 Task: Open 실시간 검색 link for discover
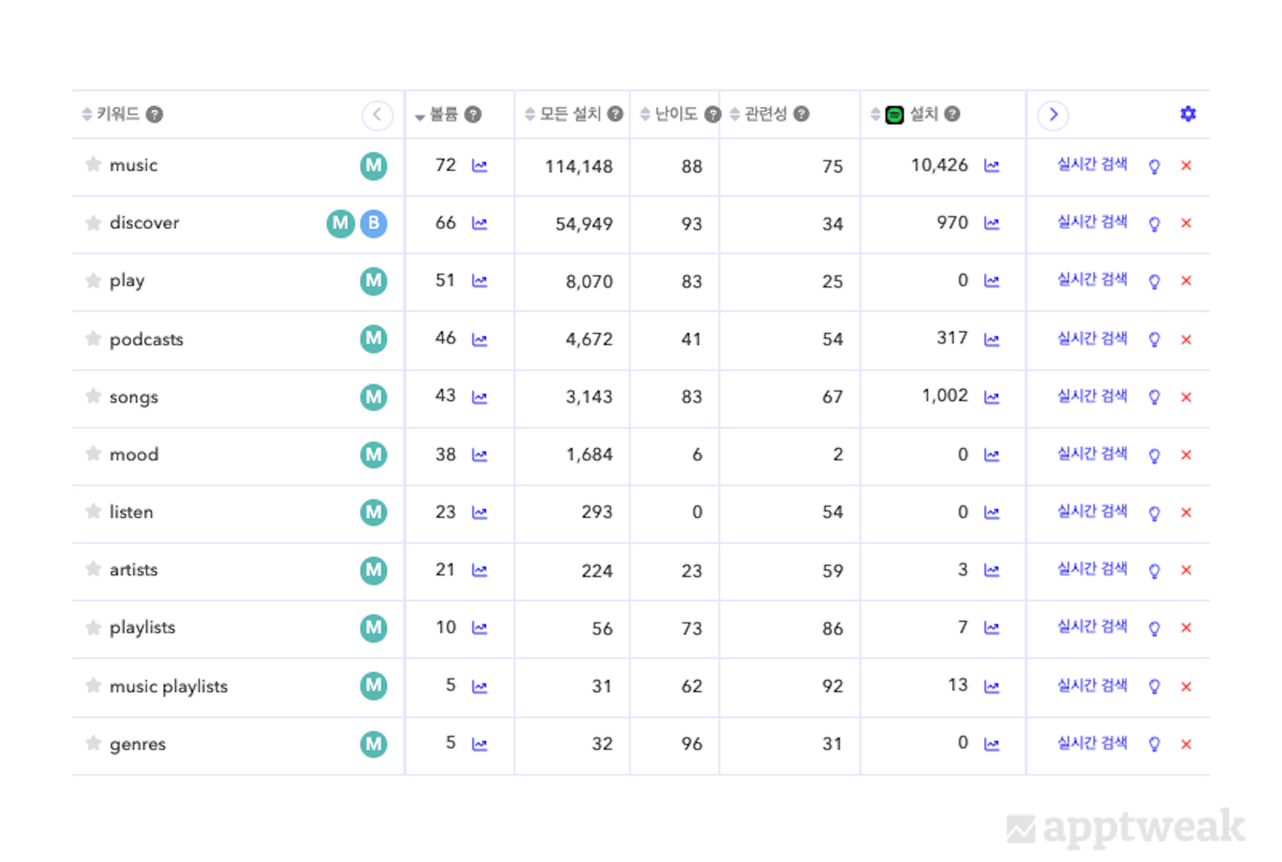click(1092, 221)
